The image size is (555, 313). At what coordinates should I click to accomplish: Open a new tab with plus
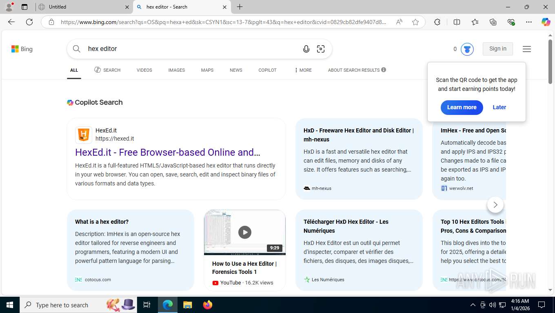click(x=240, y=7)
